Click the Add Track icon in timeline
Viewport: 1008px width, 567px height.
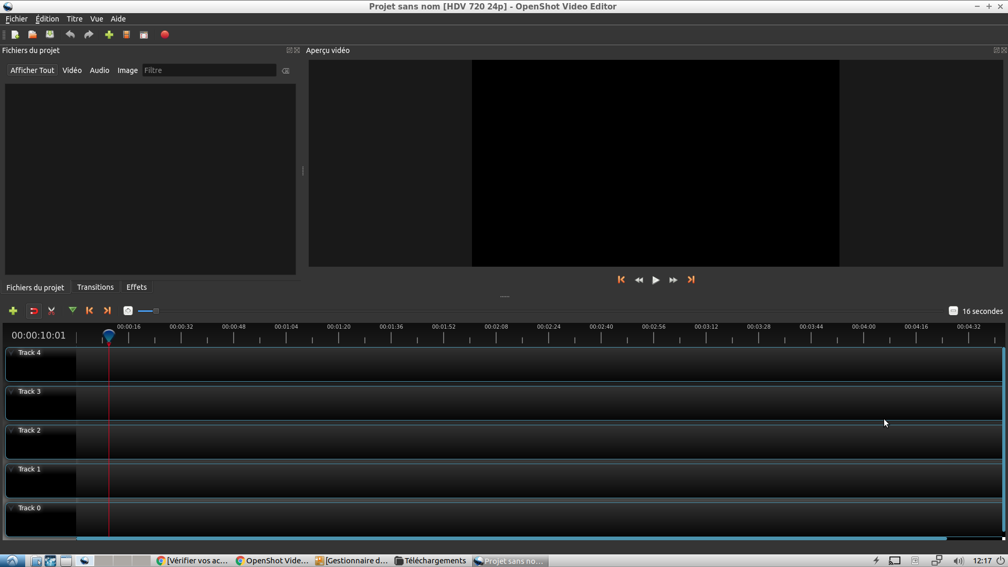tap(13, 311)
